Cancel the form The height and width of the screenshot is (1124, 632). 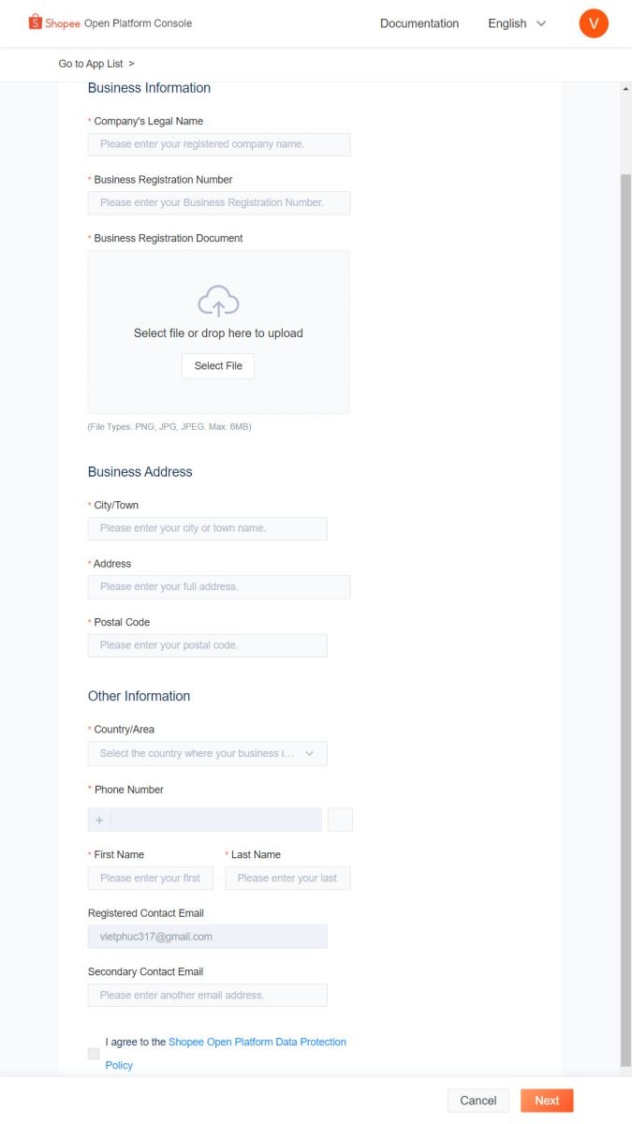[x=478, y=1101]
